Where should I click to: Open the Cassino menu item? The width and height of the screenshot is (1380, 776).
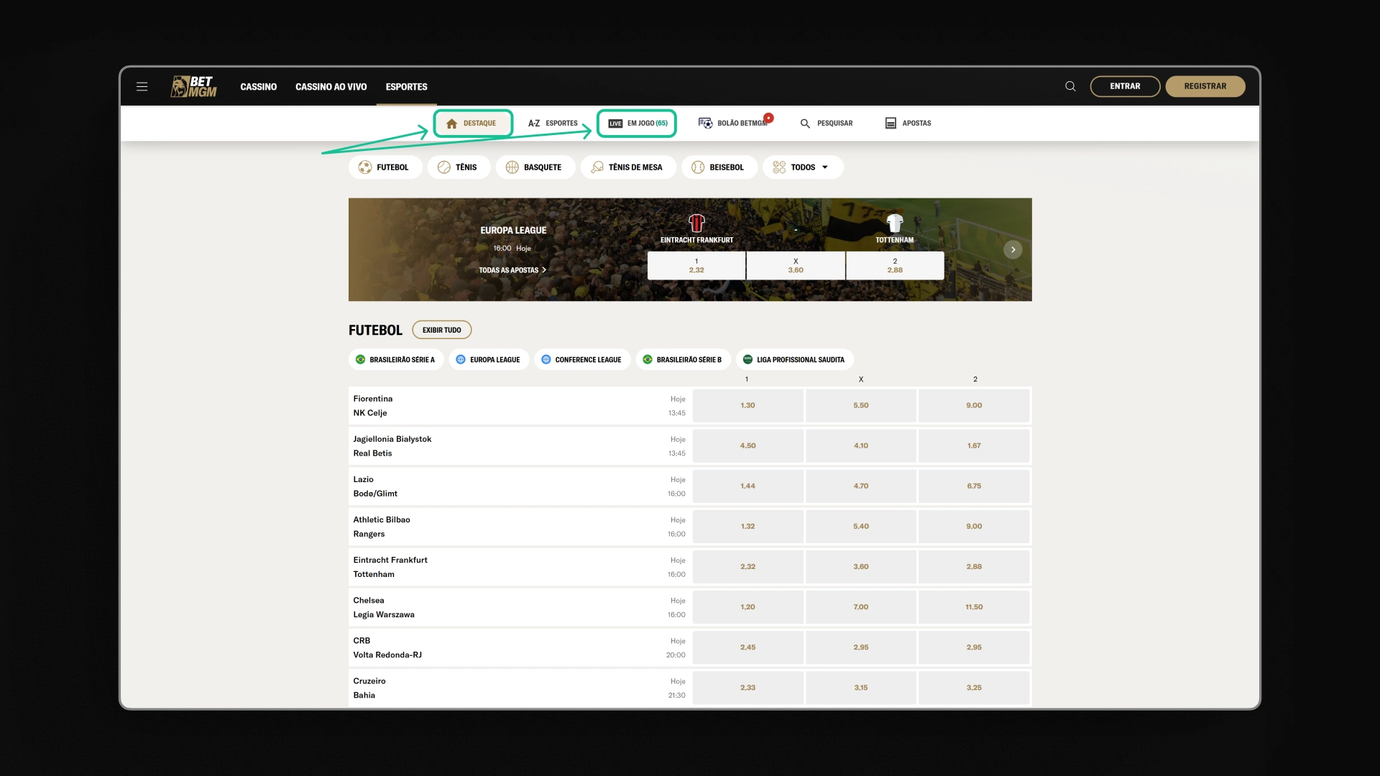tap(259, 87)
